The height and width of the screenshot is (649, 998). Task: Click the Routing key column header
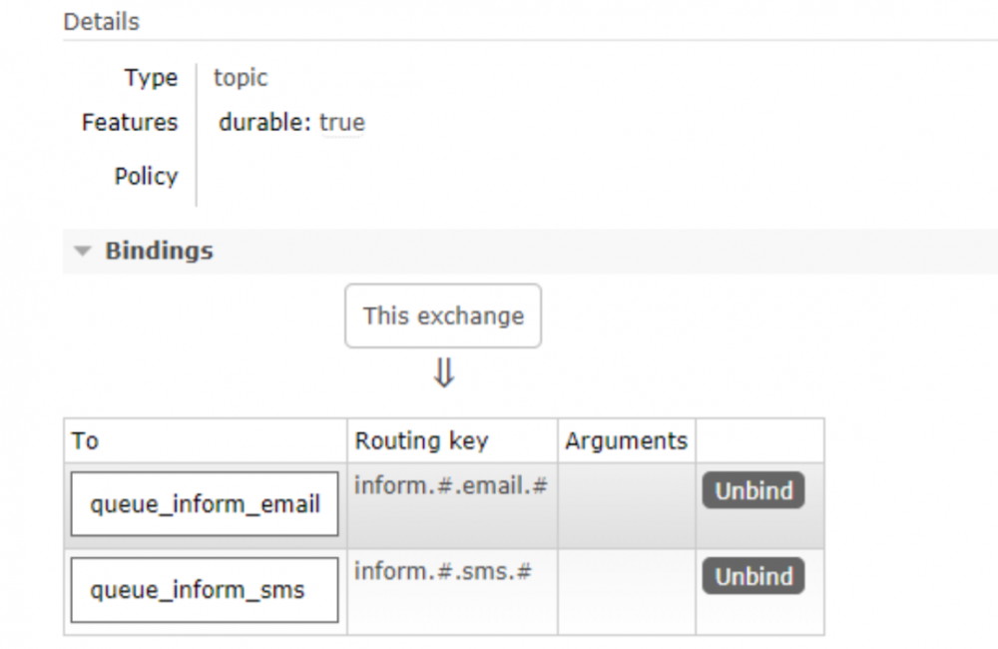tap(421, 440)
